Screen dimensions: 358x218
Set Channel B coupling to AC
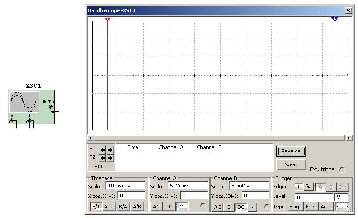tap(217, 207)
